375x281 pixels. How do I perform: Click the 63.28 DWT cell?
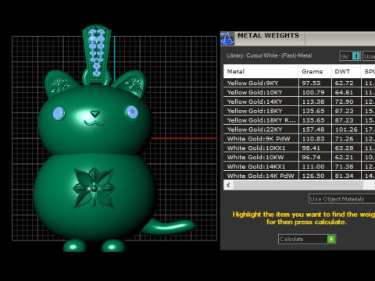pos(346,148)
